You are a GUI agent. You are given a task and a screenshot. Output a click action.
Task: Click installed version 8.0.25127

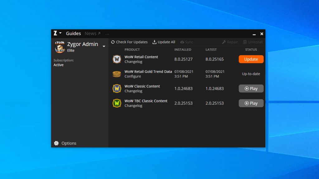[183, 59]
